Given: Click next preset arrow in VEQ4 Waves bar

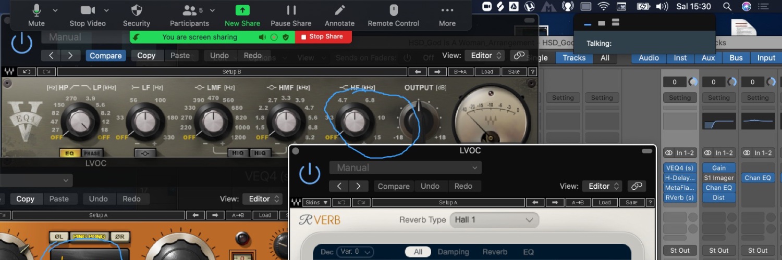Looking at the screenshot, I should point(437,72).
